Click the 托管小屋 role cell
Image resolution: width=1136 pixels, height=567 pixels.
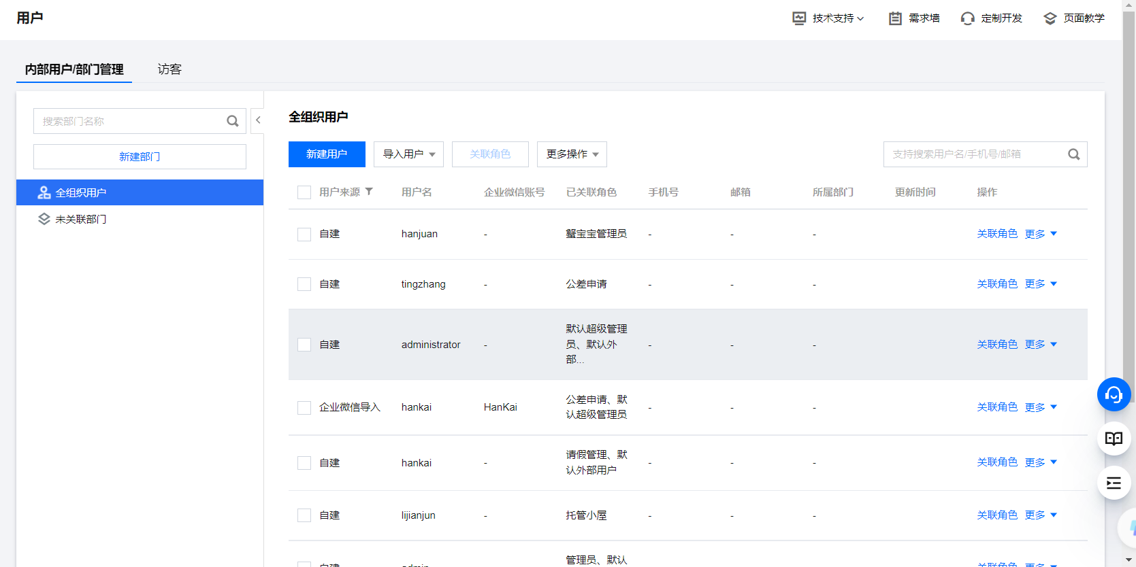(586, 515)
